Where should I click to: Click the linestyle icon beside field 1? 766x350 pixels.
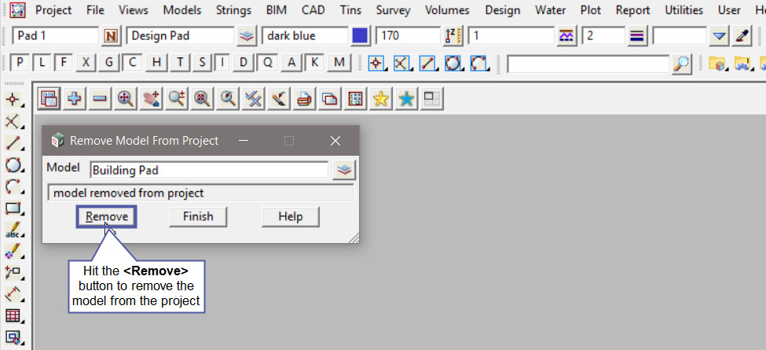pyautogui.click(x=566, y=35)
